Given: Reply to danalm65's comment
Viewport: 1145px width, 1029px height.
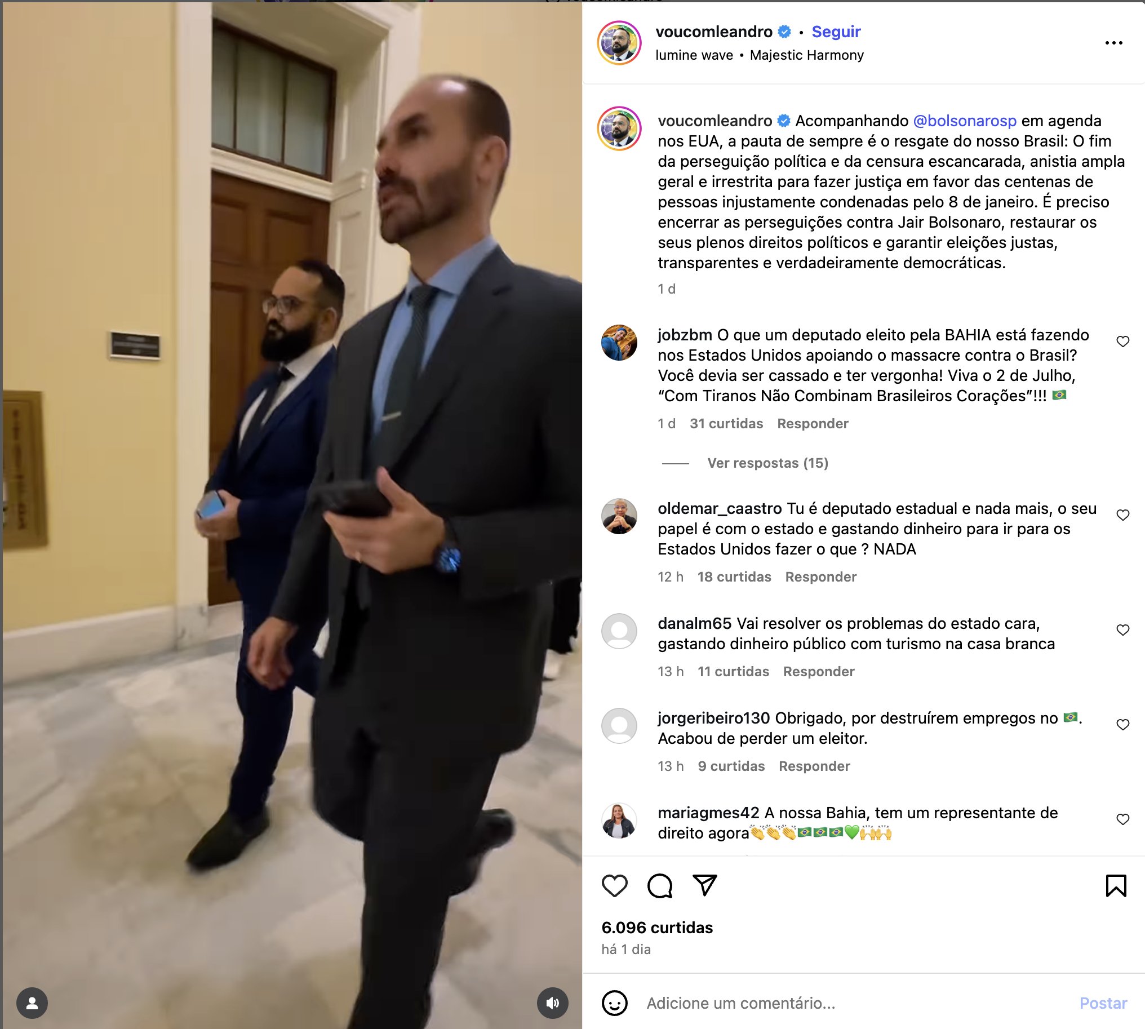Looking at the screenshot, I should click(x=818, y=672).
